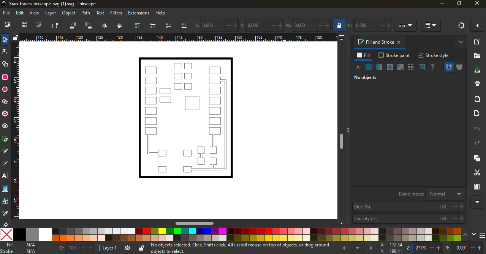Open the Blend mode Normal dropdown

[446, 194]
